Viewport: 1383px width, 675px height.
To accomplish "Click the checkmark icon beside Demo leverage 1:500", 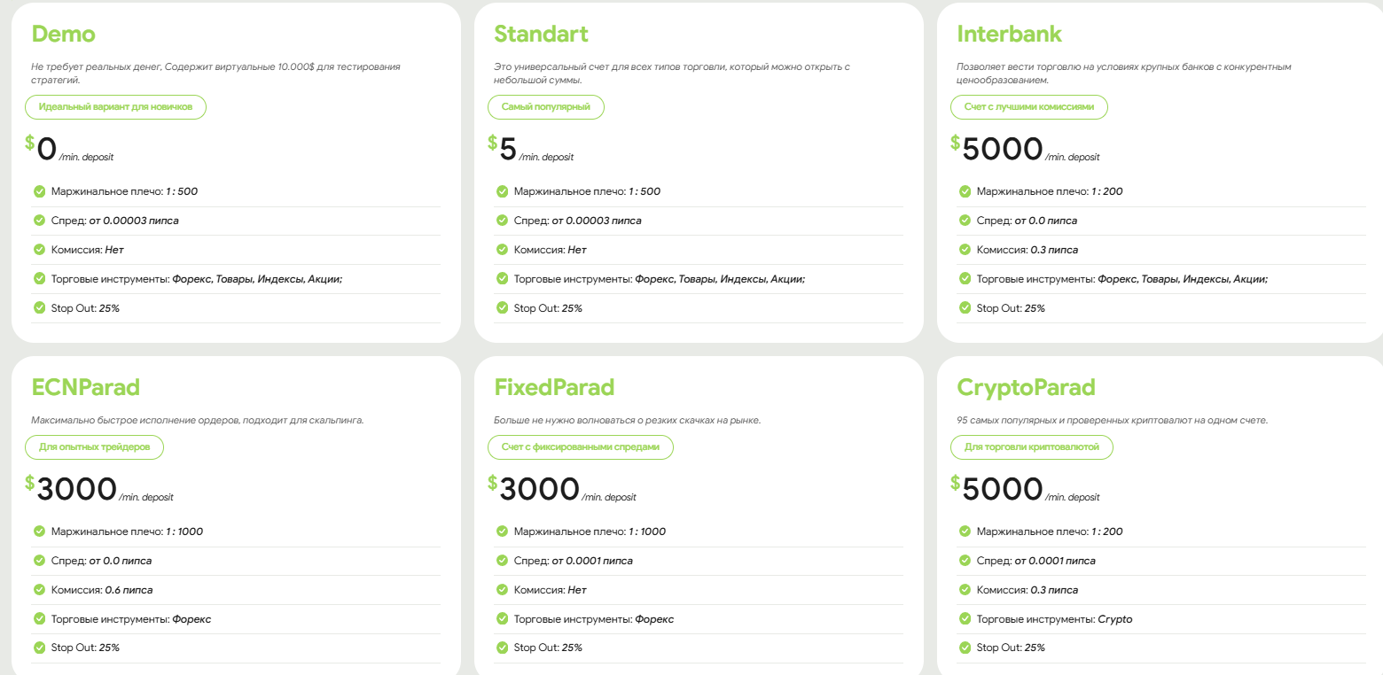I will click(x=39, y=191).
